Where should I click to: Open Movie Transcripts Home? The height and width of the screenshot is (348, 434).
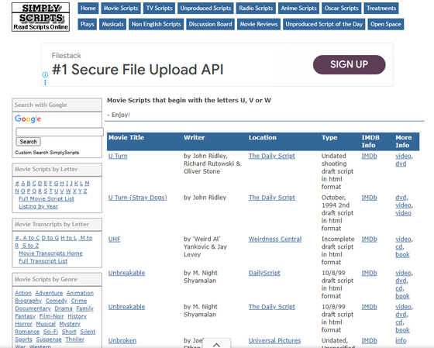point(50,253)
